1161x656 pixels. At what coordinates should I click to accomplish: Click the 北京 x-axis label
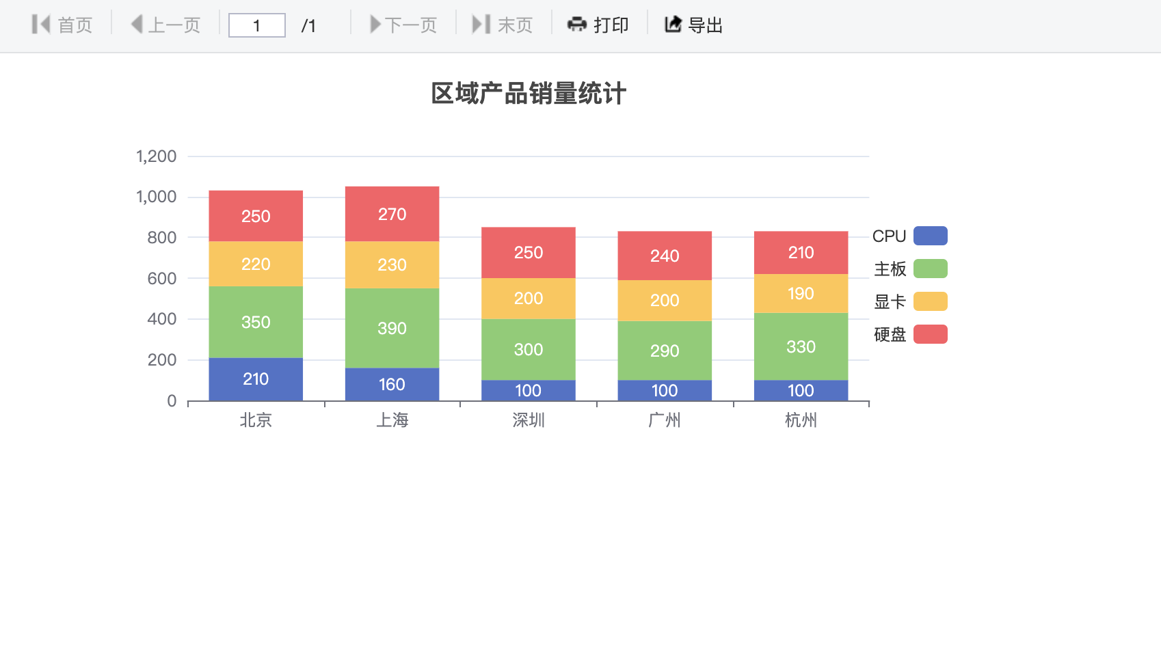(x=256, y=420)
